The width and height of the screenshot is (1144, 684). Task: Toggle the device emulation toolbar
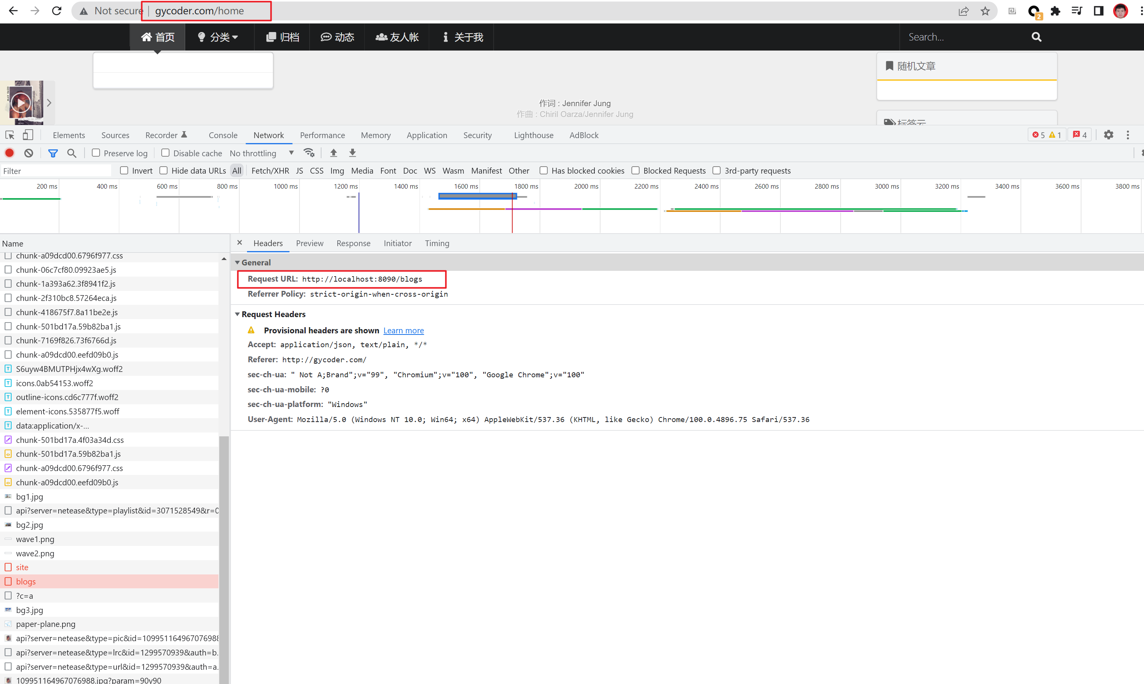click(28, 135)
